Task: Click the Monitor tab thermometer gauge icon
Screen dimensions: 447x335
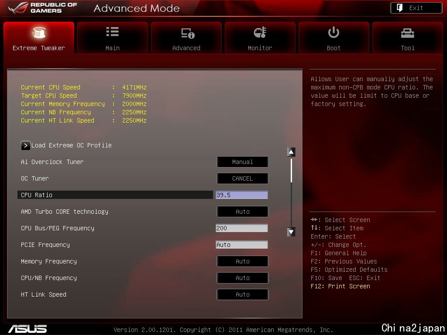Action: coord(260,32)
